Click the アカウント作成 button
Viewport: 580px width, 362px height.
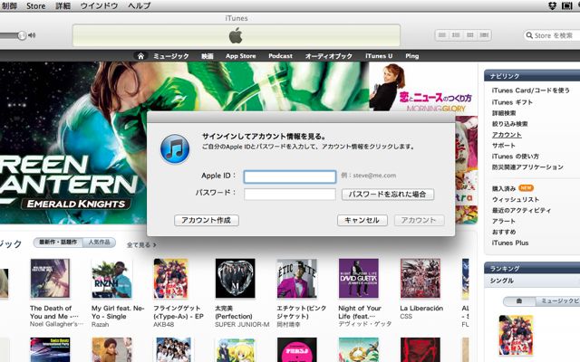tap(207, 220)
